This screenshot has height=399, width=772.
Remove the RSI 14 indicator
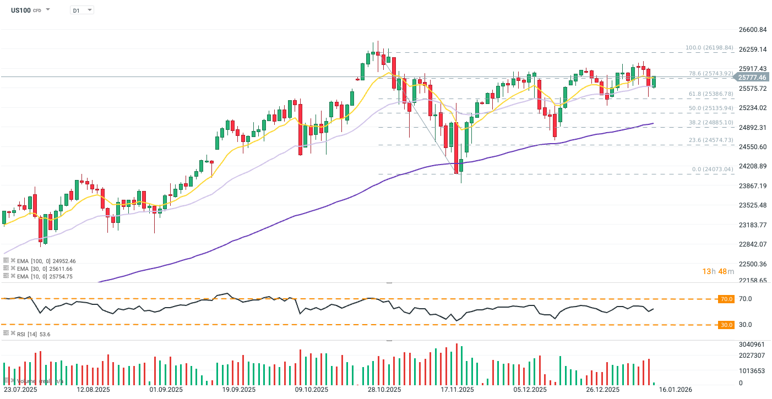click(x=13, y=334)
